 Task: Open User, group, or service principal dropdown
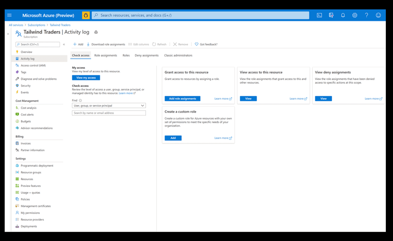[x=109, y=106]
